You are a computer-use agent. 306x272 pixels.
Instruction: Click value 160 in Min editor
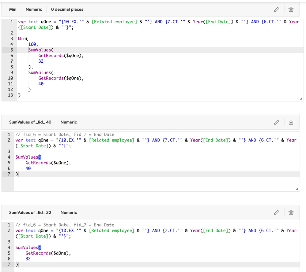coord(32,44)
